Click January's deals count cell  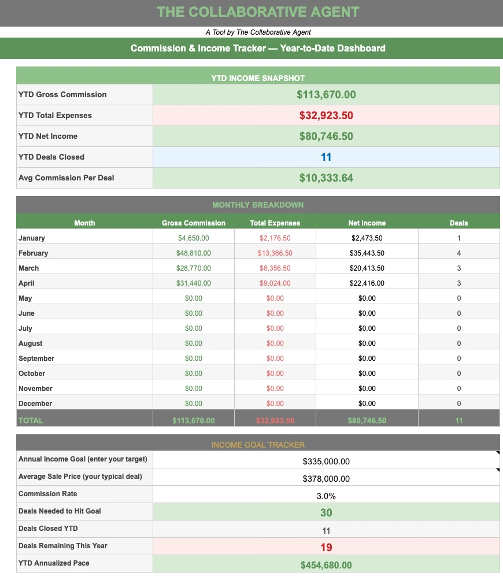[458, 238]
